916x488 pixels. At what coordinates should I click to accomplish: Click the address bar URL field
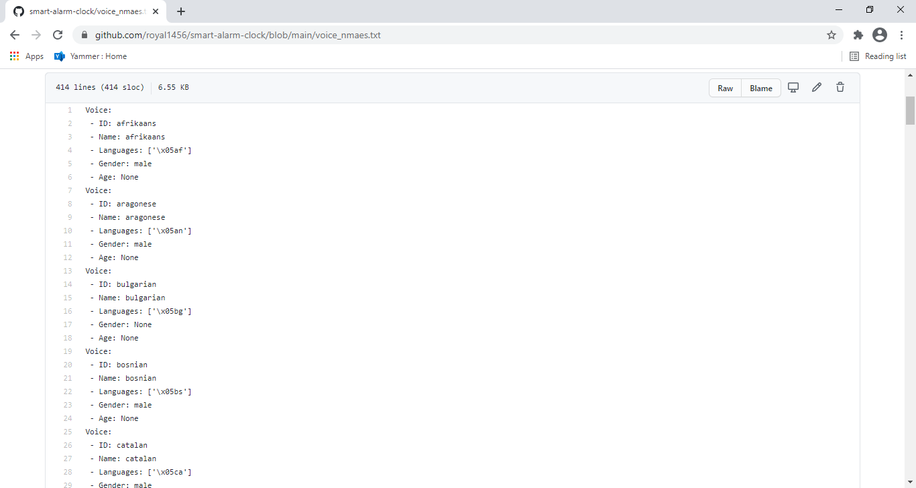[456, 35]
